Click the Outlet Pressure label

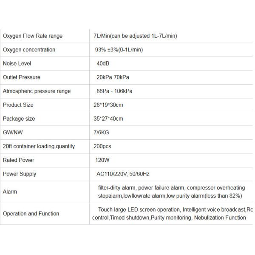[x=22, y=77]
